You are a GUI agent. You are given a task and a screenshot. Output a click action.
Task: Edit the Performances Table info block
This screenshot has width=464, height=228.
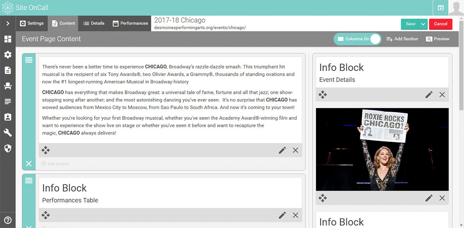pyautogui.click(x=282, y=215)
